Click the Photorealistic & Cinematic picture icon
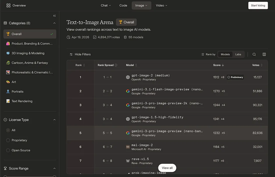This screenshot has height=177, width=275. click(x=8, y=72)
